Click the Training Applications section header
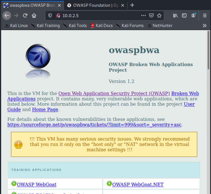The image size is (211, 194). click(x=104, y=170)
